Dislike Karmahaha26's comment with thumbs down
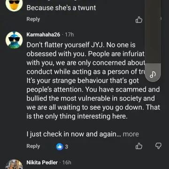The width and height of the screenshot is (169, 169). point(158,146)
